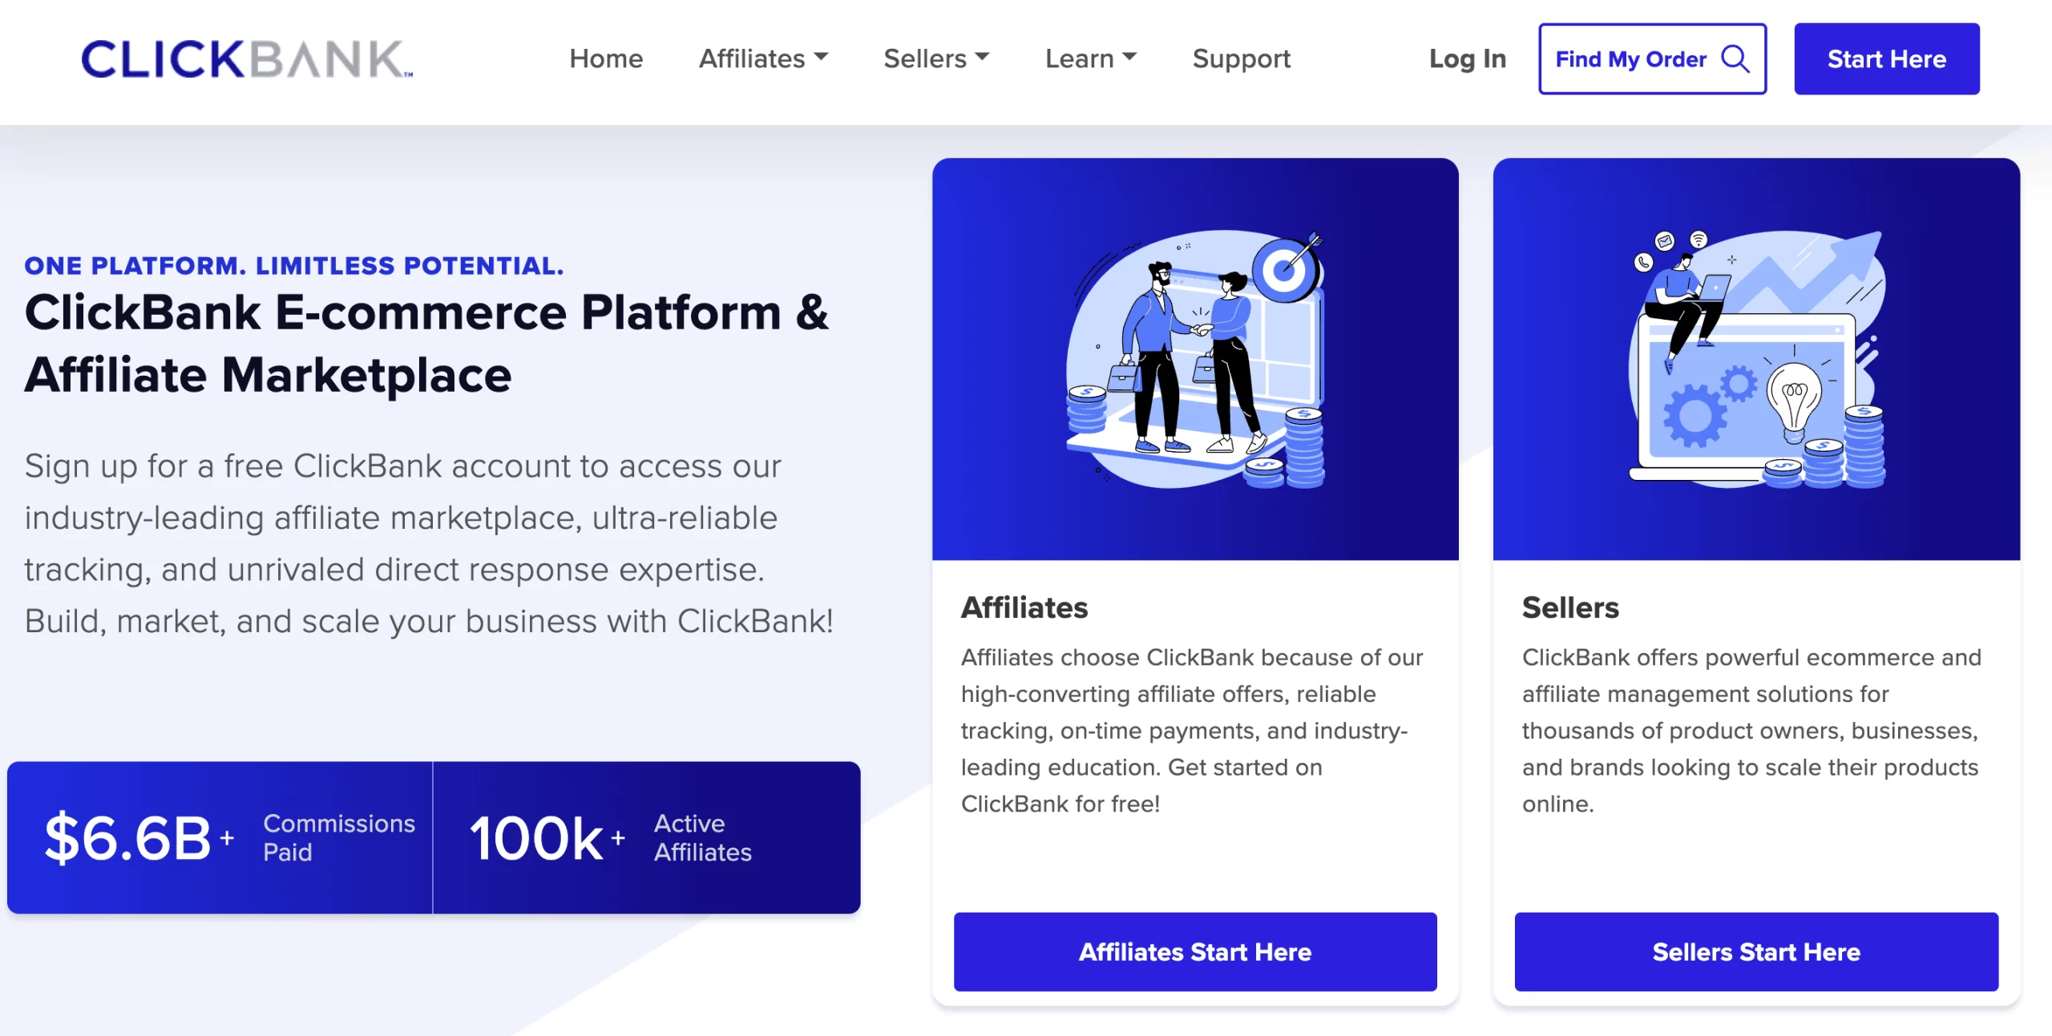Click the Affiliates Start Here button
The width and height of the screenshot is (2052, 1036).
(1195, 952)
